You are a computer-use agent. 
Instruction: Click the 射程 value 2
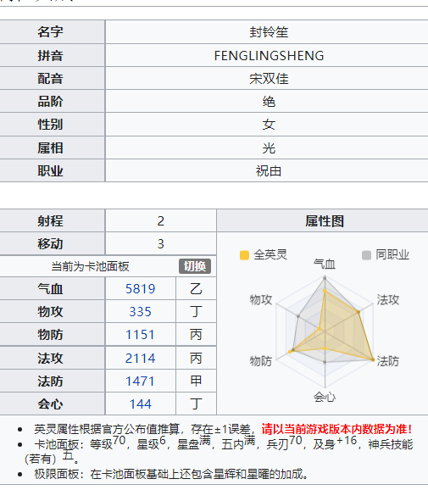point(160,221)
